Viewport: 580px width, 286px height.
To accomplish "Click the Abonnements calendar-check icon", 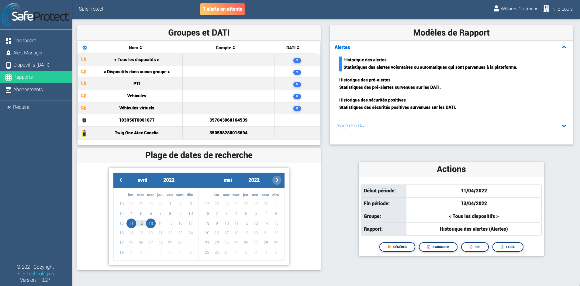I will click(x=9, y=90).
